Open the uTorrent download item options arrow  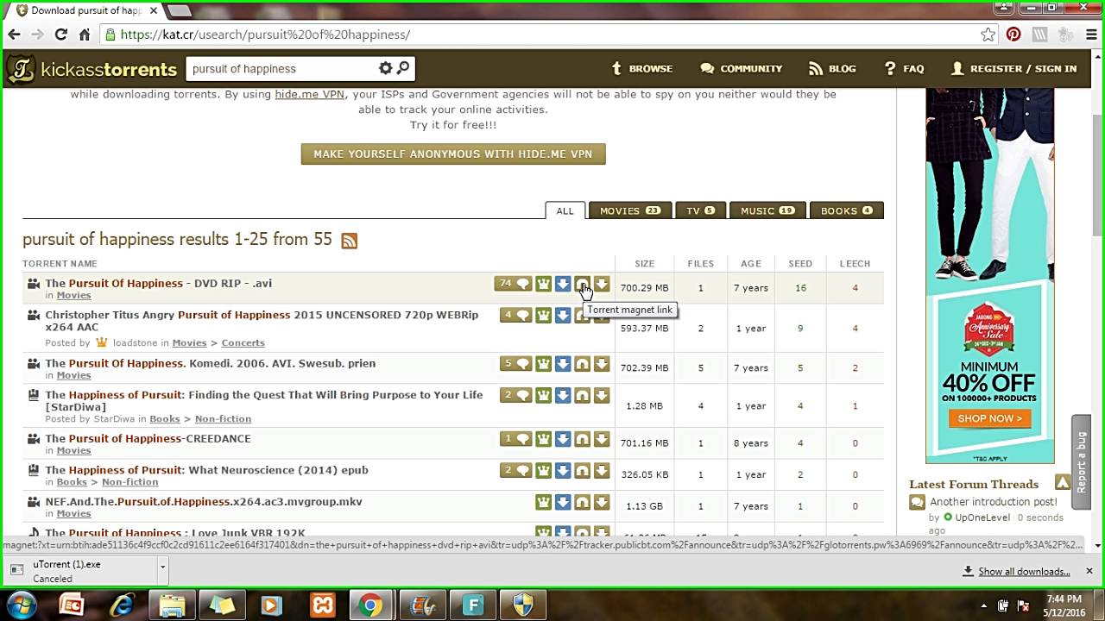[162, 567]
